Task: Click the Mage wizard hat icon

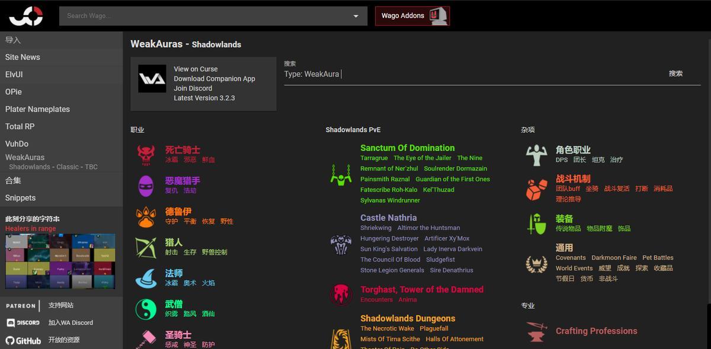Action: [x=146, y=278]
